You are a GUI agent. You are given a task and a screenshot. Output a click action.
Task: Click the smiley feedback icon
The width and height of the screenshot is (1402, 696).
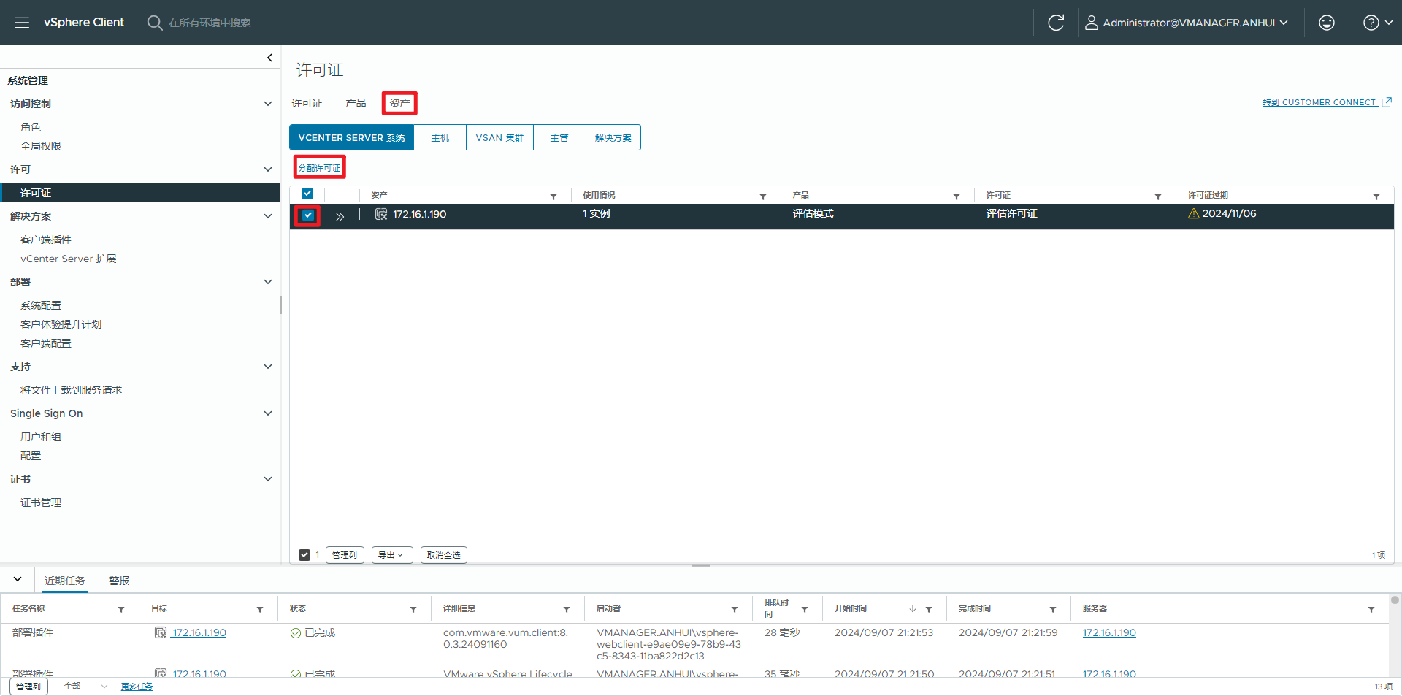tap(1326, 23)
